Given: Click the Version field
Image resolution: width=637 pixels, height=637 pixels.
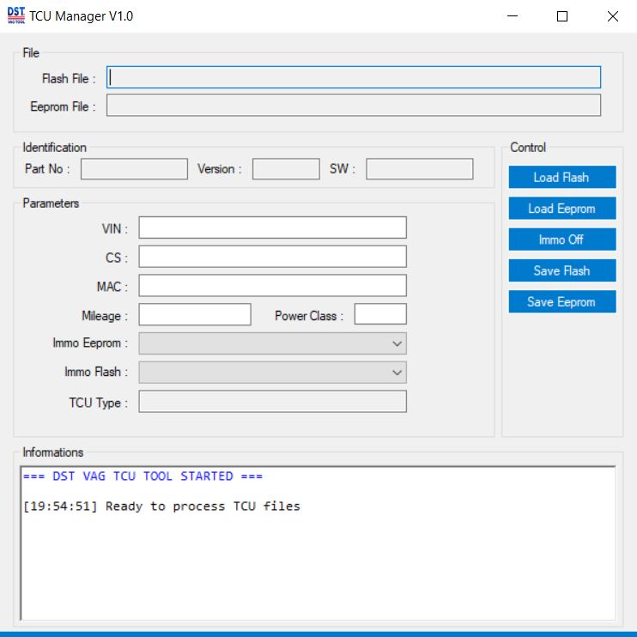Looking at the screenshot, I should coord(286,168).
